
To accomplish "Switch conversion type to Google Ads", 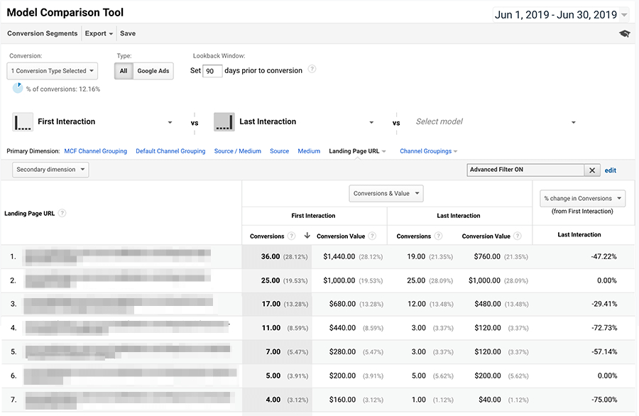I will [x=155, y=70].
